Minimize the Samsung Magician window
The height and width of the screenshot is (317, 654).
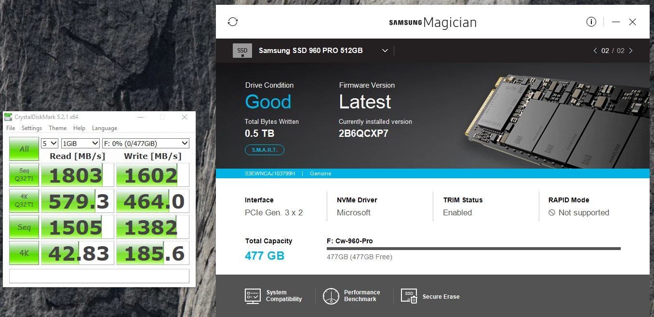point(616,22)
